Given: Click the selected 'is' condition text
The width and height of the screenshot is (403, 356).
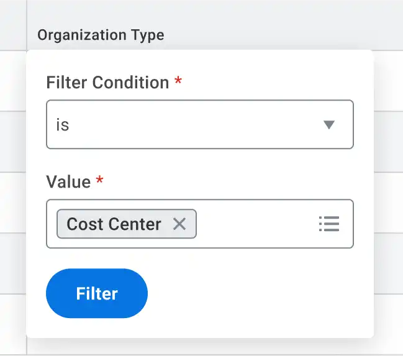Looking at the screenshot, I should coord(63,125).
